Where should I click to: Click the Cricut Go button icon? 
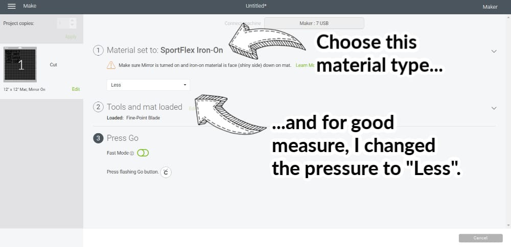pyautogui.click(x=166, y=172)
